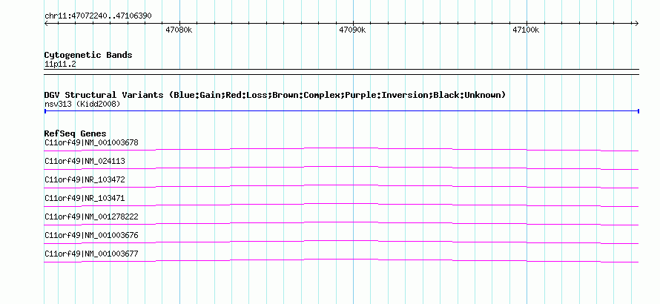Open the nsv313 (Kidd2008) variant label
Viewport: 660px width, 304px height.
[82, 104]
